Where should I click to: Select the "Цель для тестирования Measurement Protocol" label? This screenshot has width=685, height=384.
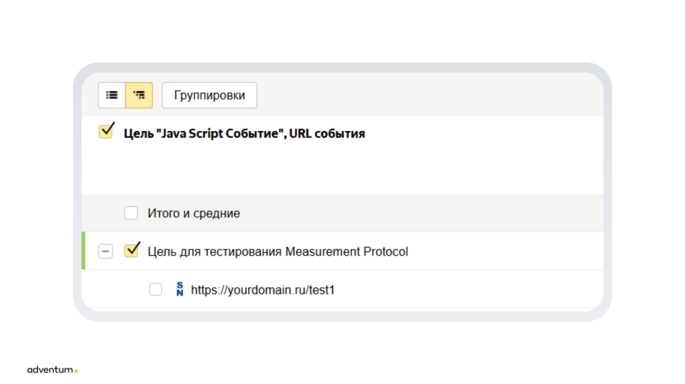277,252
